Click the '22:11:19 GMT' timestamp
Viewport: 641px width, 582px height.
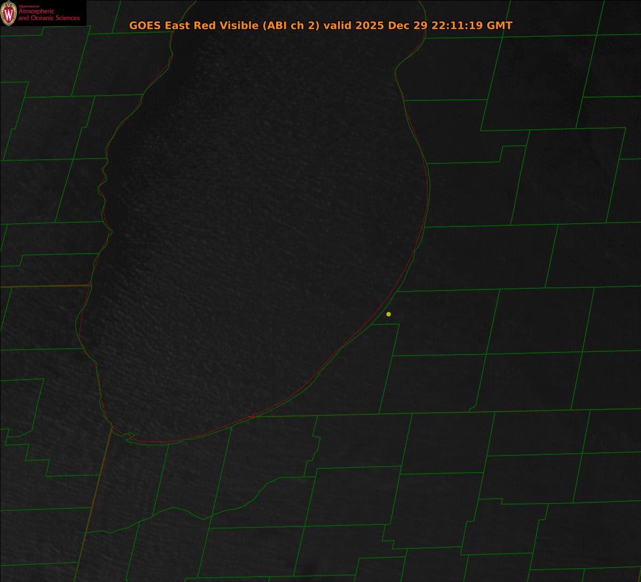click(x=472, y=26)
